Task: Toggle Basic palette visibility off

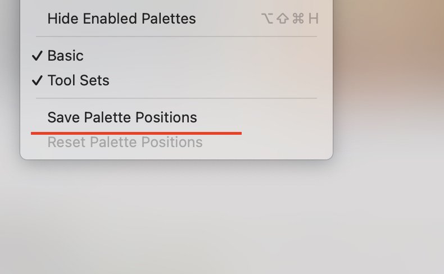Action: (65, 56)
